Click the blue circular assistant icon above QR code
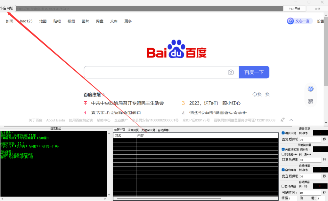Image resolution: width=328 pixels, height=201 pixels. click(x=310, y=89)
